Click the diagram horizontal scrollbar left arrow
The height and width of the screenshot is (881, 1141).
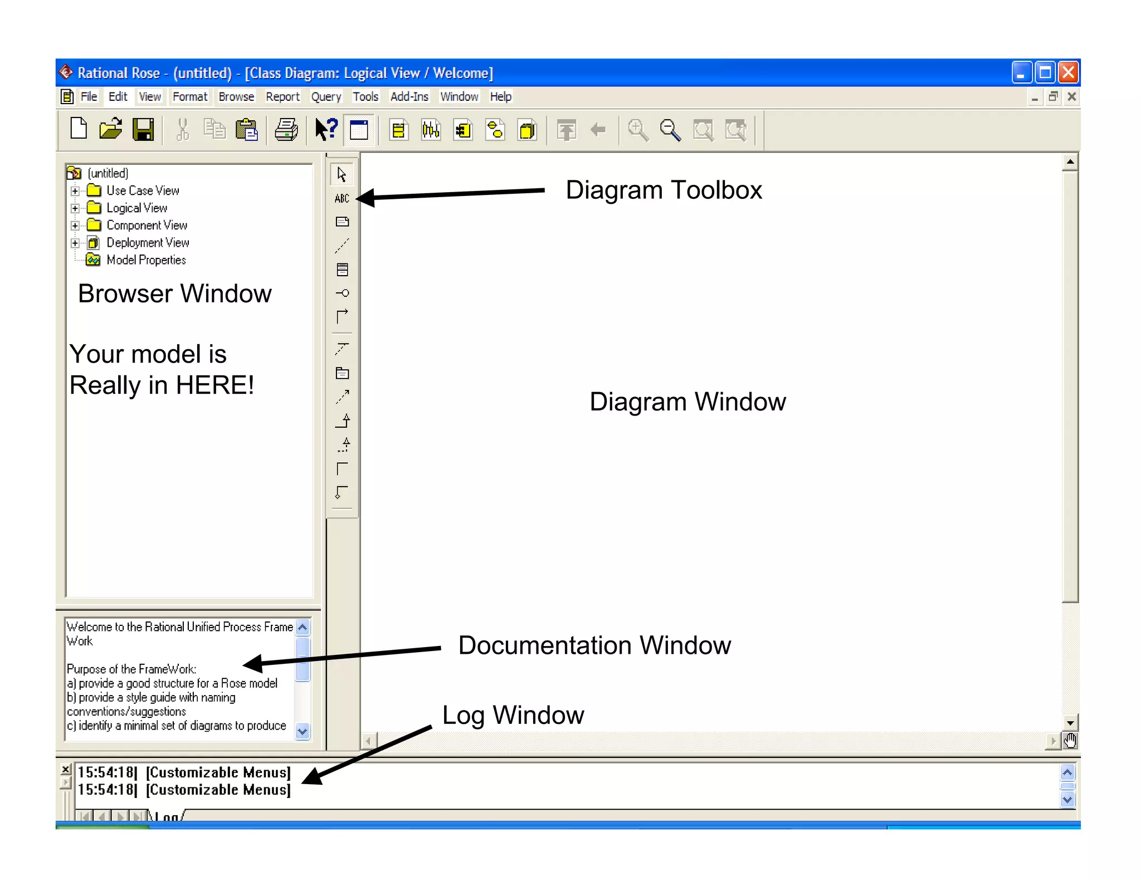[369, 741]
